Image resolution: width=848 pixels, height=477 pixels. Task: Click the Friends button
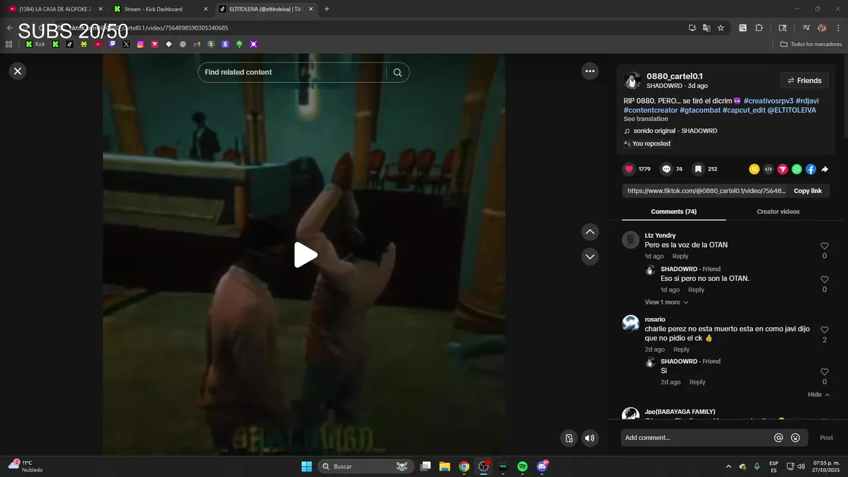point(804,81)
